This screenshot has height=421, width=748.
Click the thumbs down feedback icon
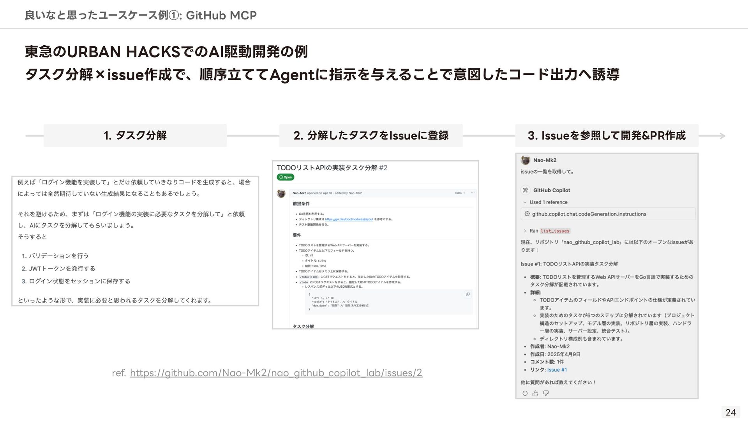(x=546, y=393)
